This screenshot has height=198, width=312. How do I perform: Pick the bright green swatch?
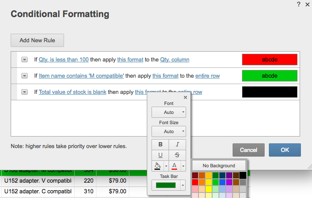click(216, 182)
